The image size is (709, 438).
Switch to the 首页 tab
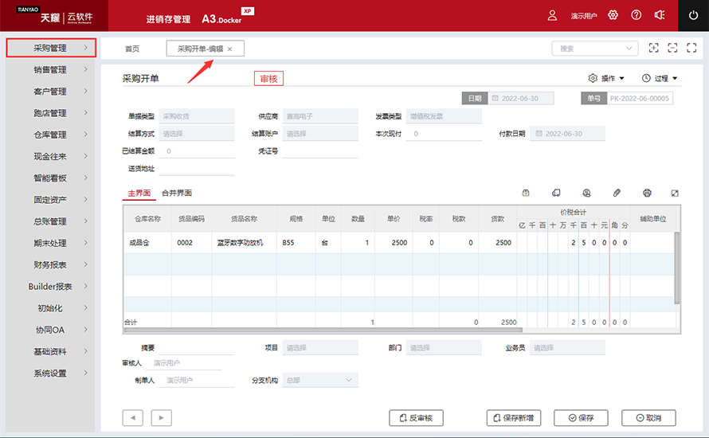click(132, 49)
